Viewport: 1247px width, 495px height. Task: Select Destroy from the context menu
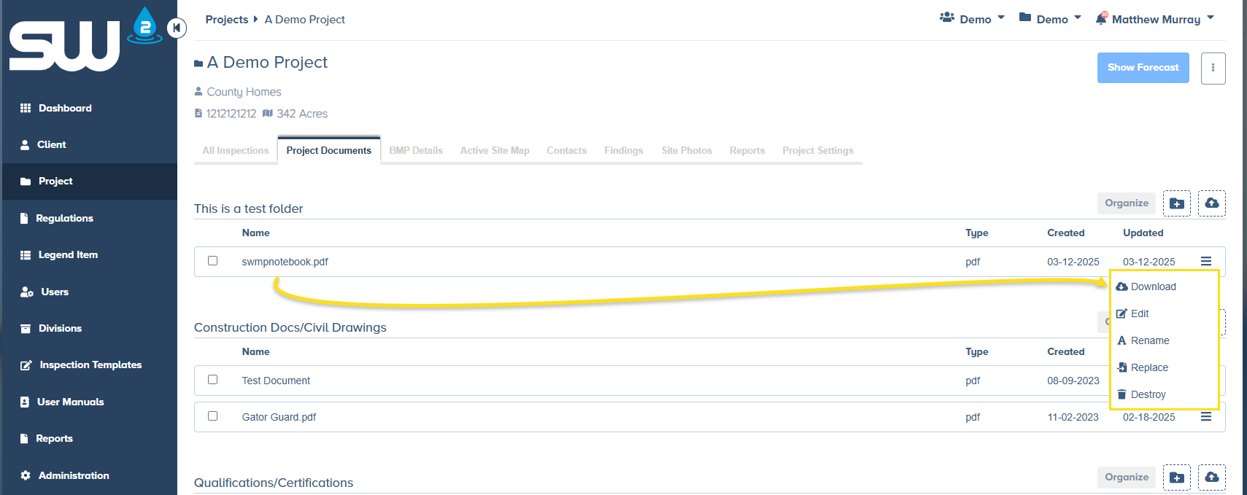pyautogui.click(x=1148, y=394)
